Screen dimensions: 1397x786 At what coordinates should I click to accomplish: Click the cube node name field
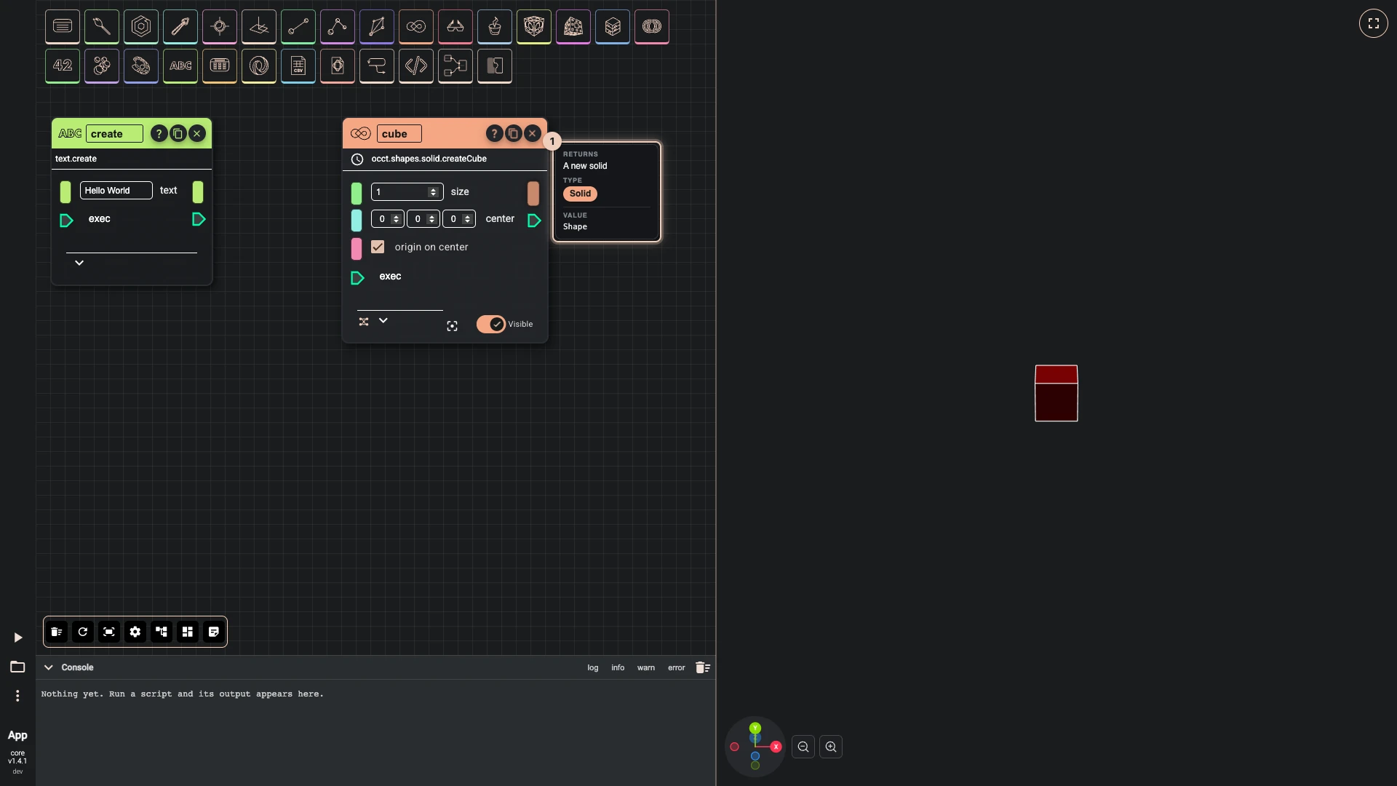399,133
